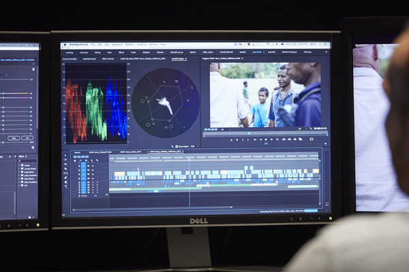Image resolution: width=409 pixels, height=272 pixels.
Task: Open Spotlight search in macOS menu bar
Action: 320,44
